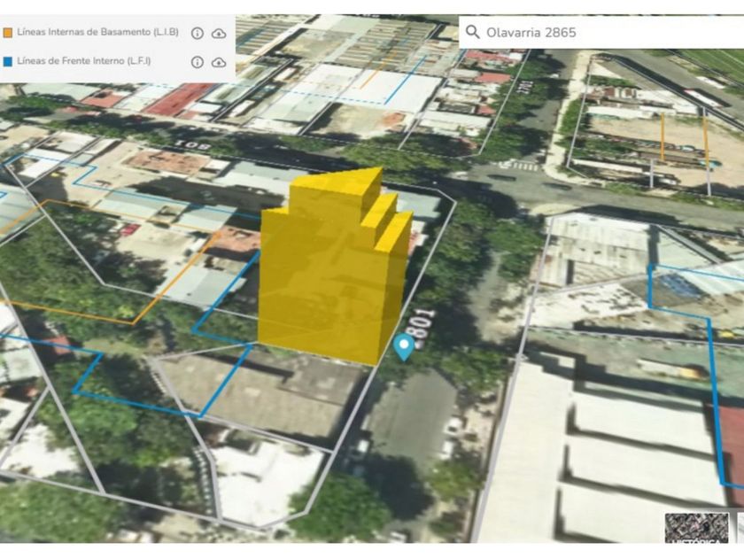Download Líneas de Frente Interno layer
744x558 pixels.
click(x=219, y=62)
